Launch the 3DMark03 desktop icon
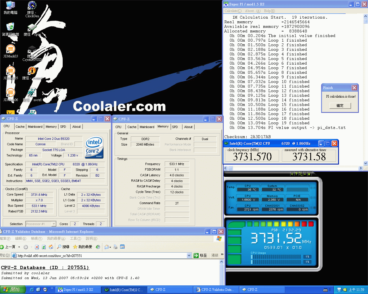Image resolution: width=368 pixels, height=294 pixels. [10, 51]
